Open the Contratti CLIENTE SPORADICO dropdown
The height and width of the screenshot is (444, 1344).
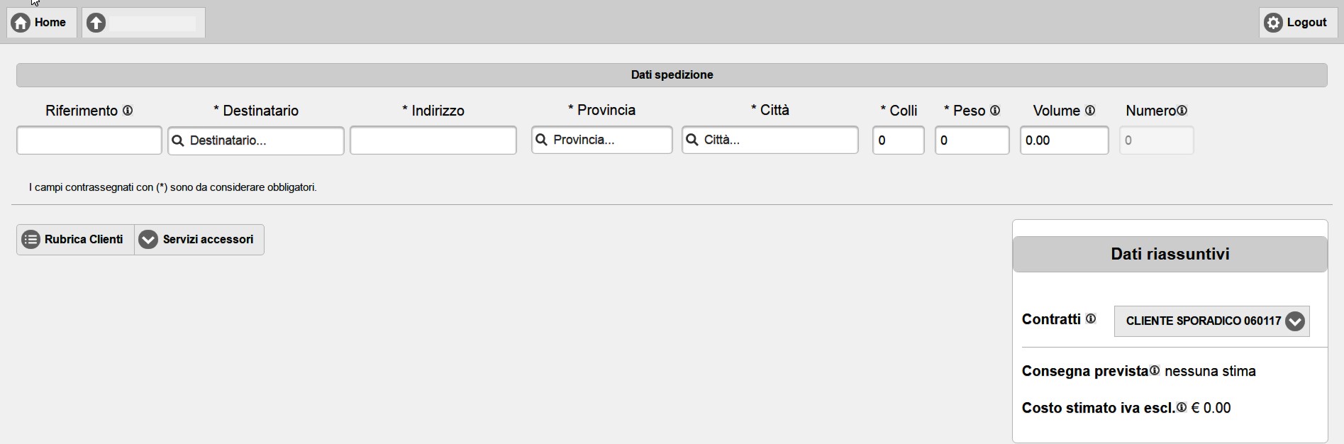1211,321
